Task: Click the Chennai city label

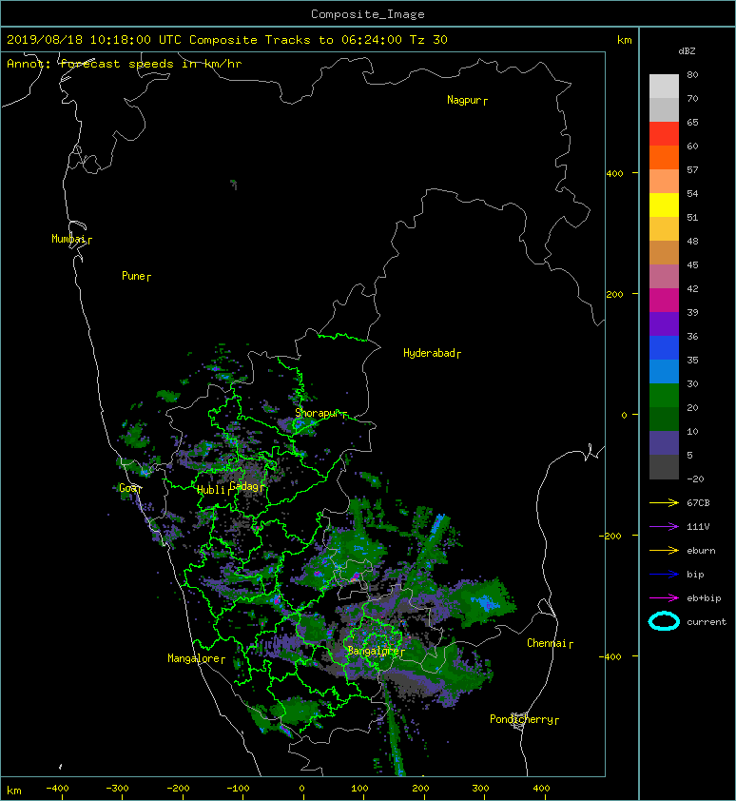Action: point(547,643)
